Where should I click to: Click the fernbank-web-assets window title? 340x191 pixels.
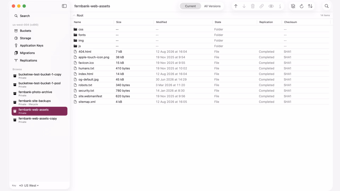pyautogui.click(x=92, y=6)
